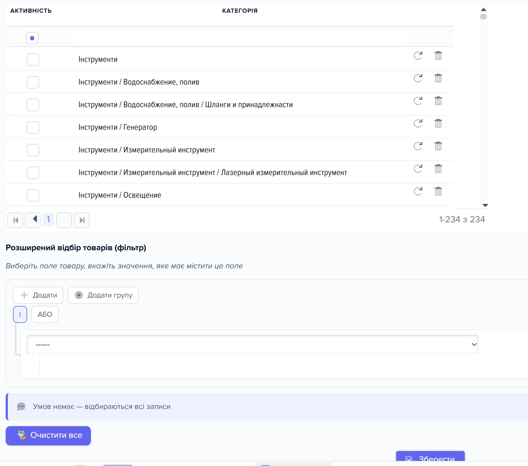
Task: Check the Інструменти / Освещение checkbox
Action: (x=33, y=195)
